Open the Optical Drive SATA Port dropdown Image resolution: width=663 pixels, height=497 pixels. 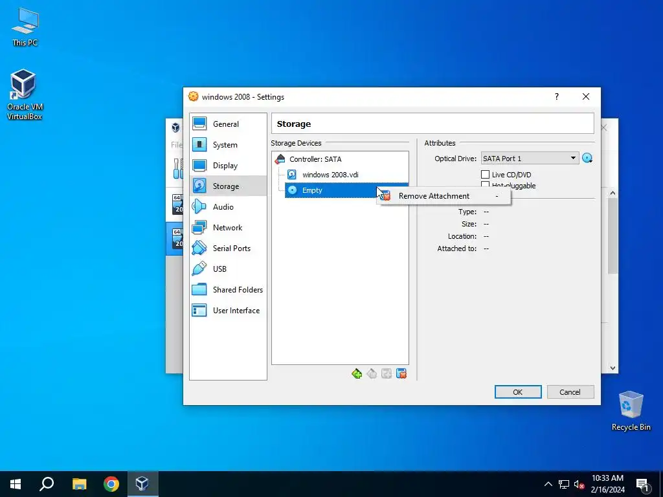click(530, 159)
